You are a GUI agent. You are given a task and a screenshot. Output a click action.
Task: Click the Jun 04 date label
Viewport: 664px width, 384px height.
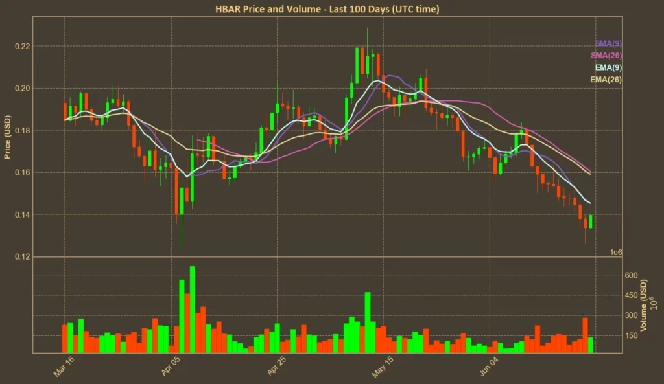pyautogui.click(x=489, y=367)
